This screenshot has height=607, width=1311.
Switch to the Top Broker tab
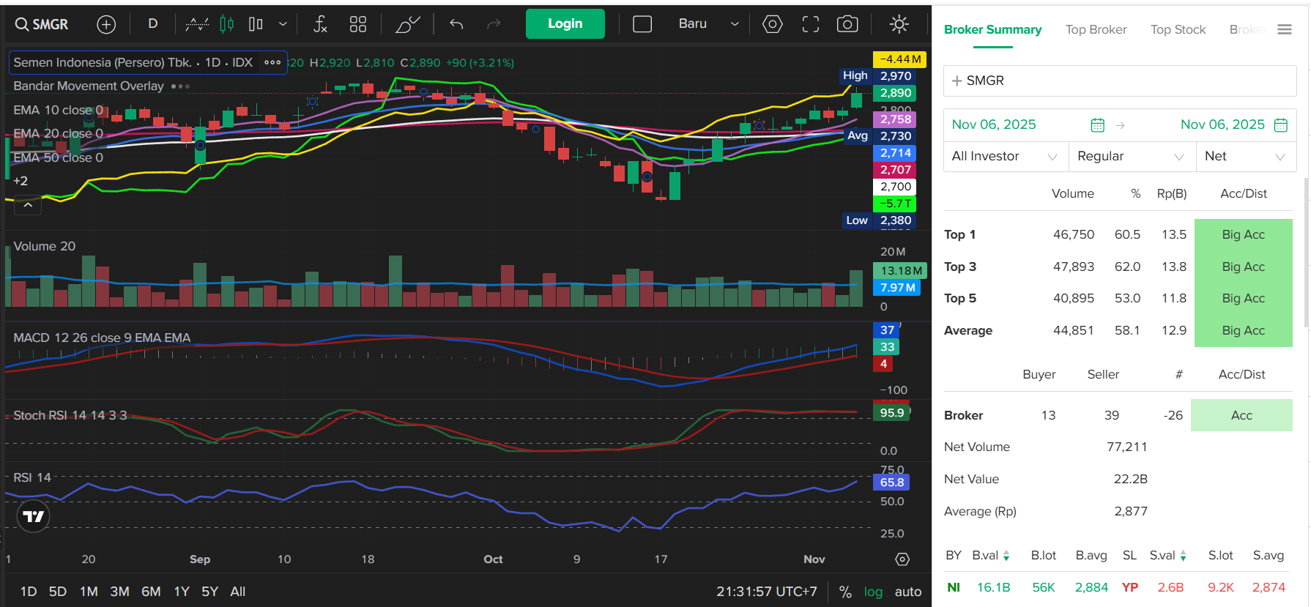point(1096,30)
